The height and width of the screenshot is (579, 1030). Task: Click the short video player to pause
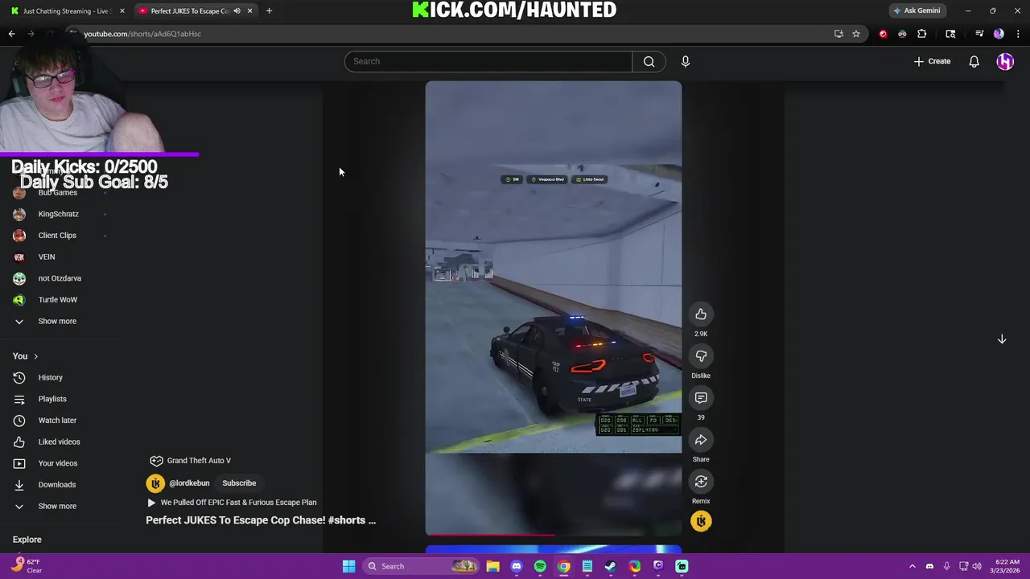pos(554,308)
